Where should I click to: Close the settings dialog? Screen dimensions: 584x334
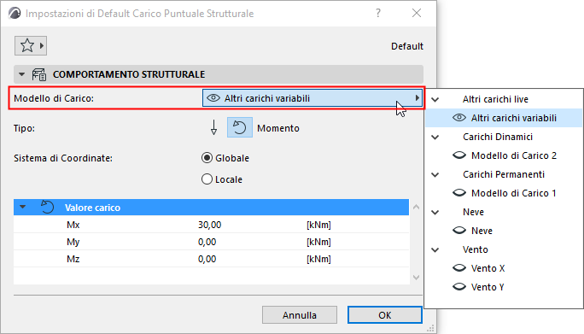click(417, 14)
